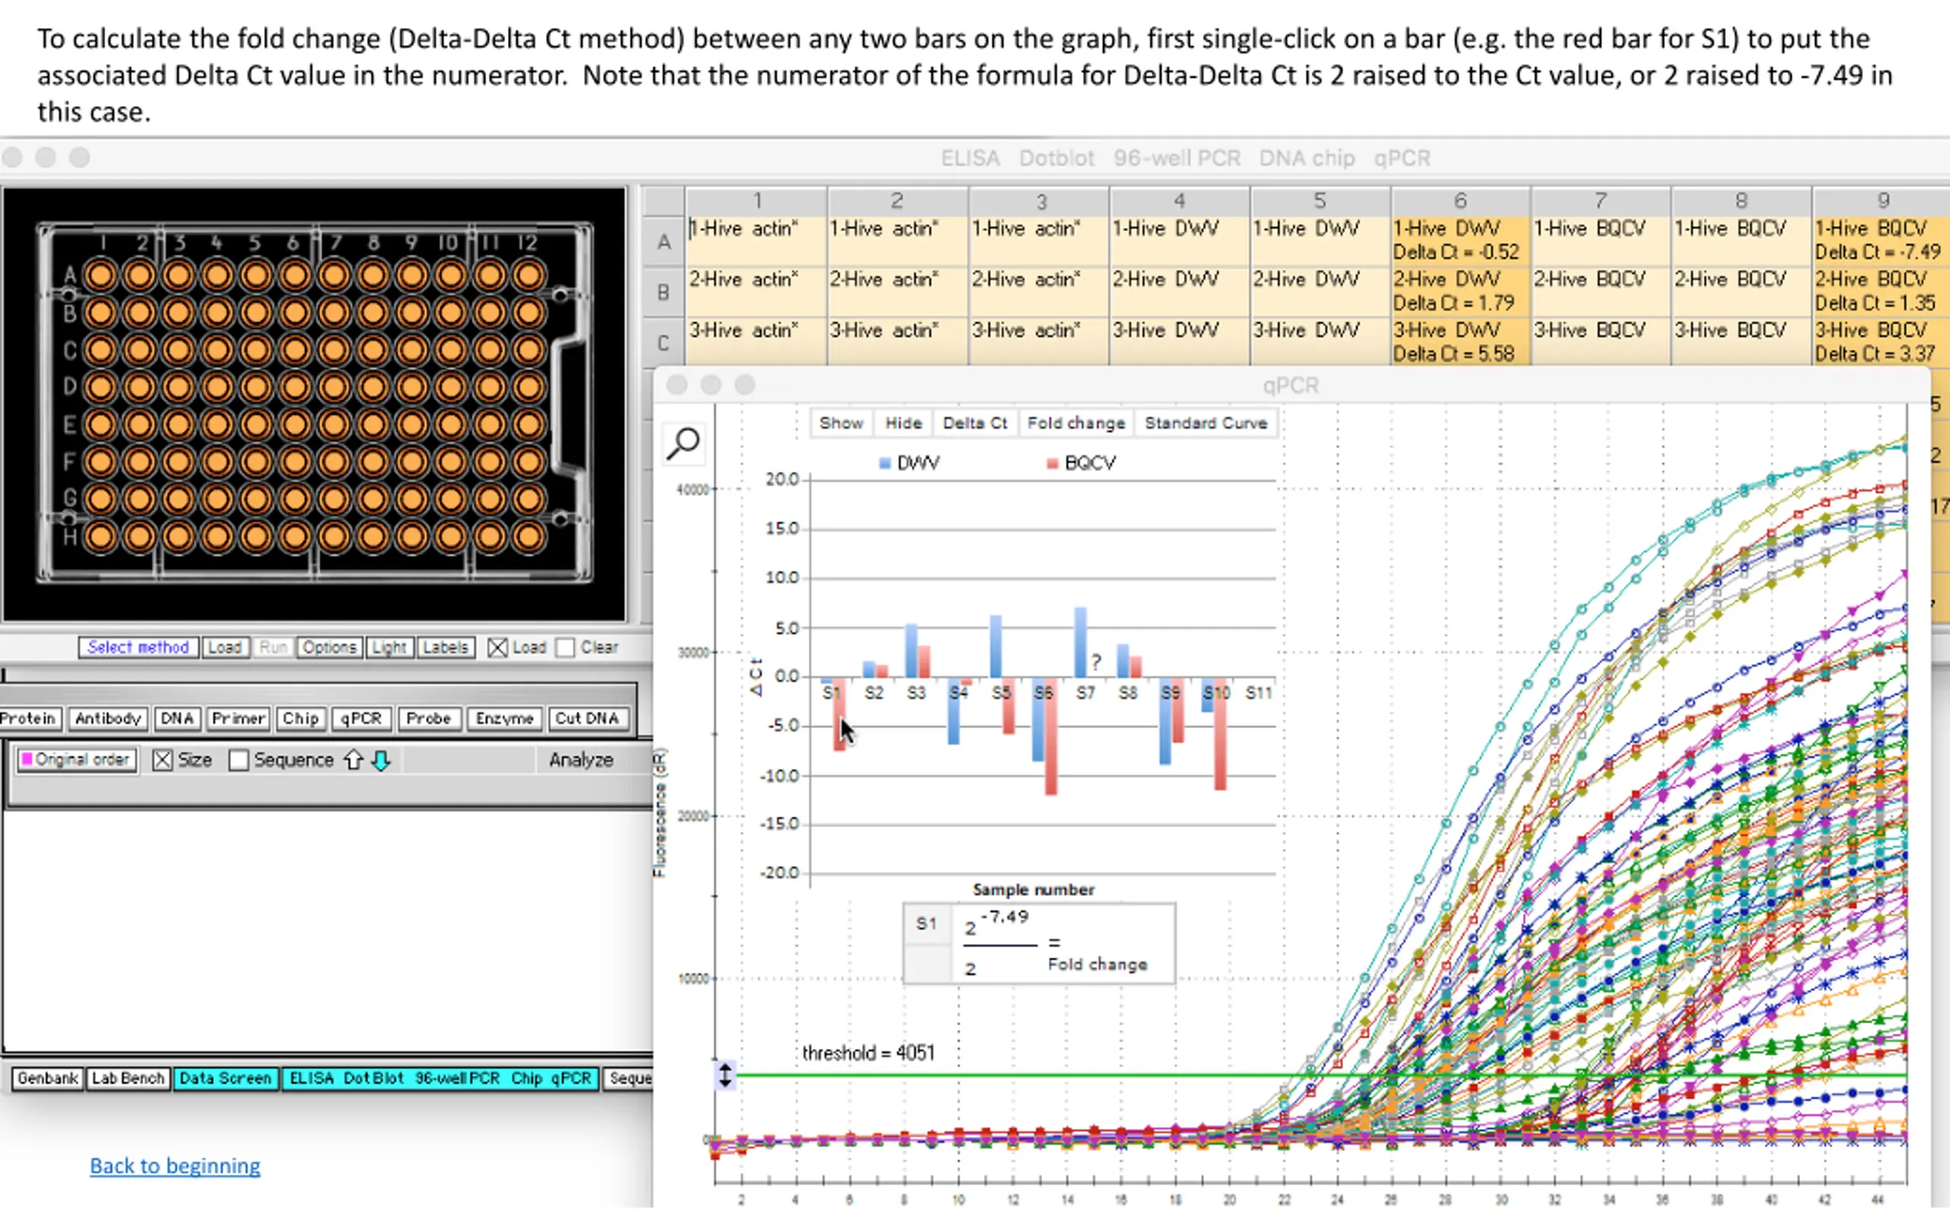Click the Analyze button

tap(581, 760)
